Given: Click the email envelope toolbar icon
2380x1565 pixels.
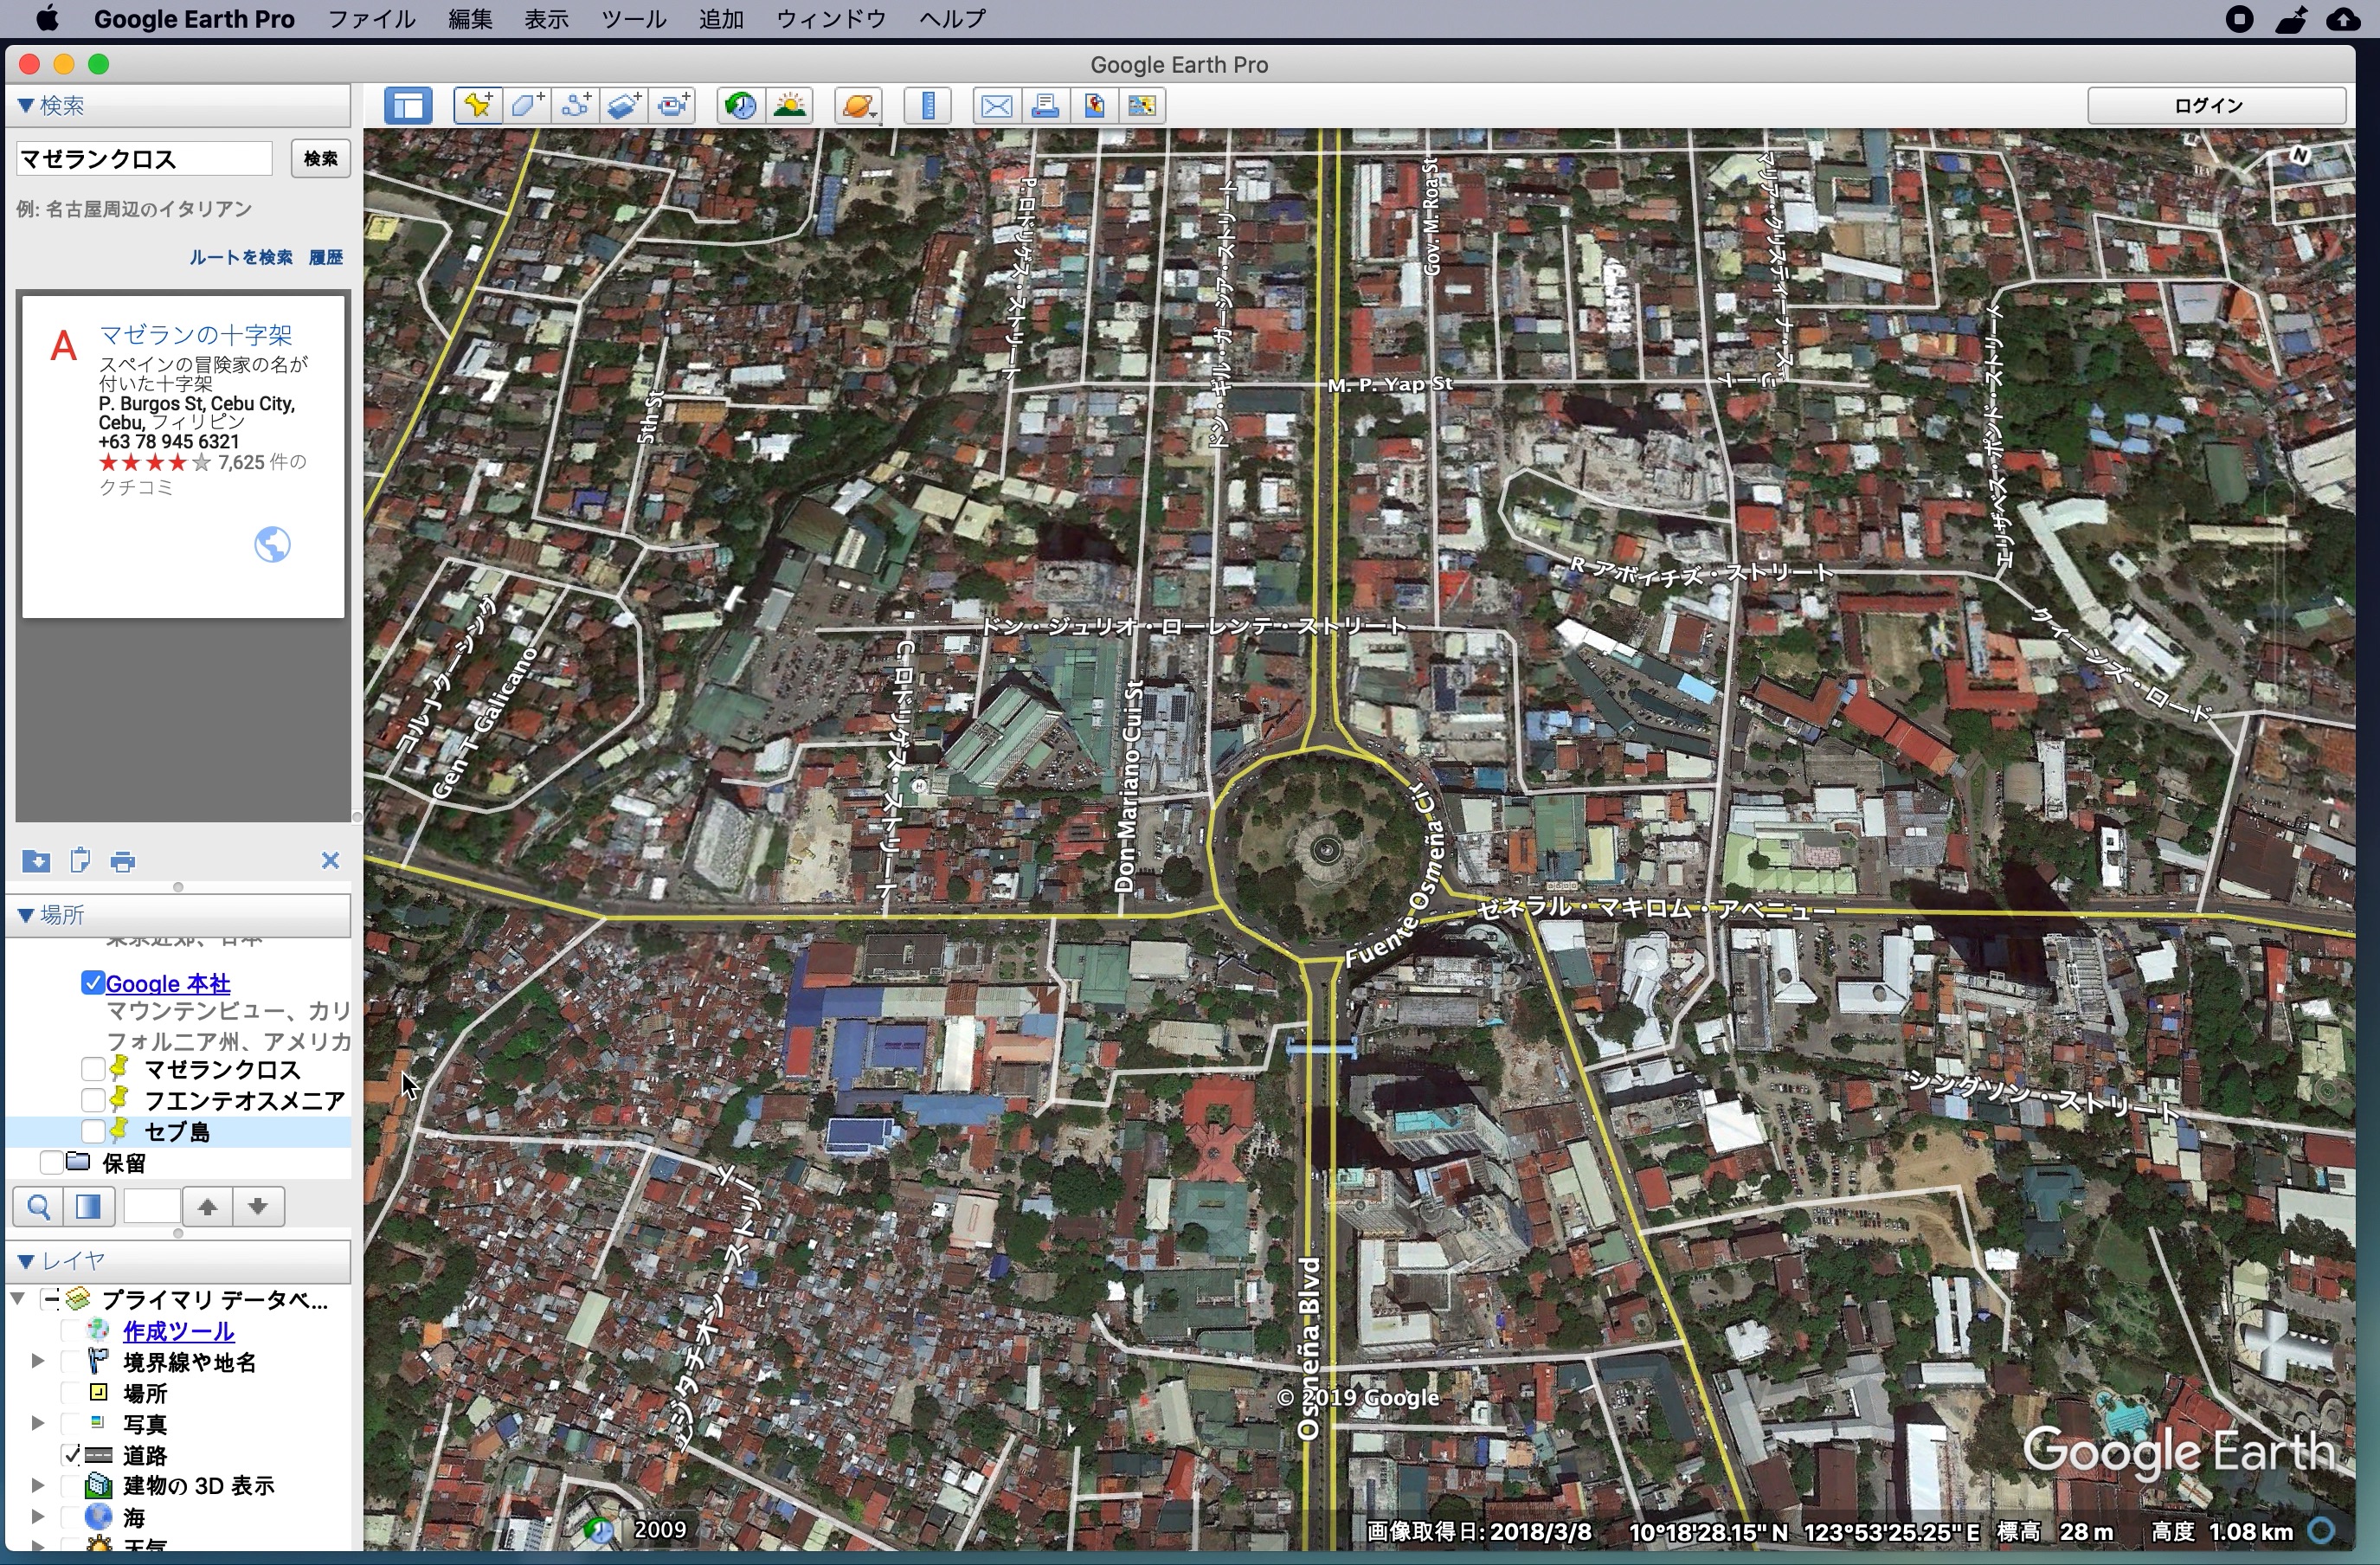Looking at the screenshot, I should click(996, 105).
